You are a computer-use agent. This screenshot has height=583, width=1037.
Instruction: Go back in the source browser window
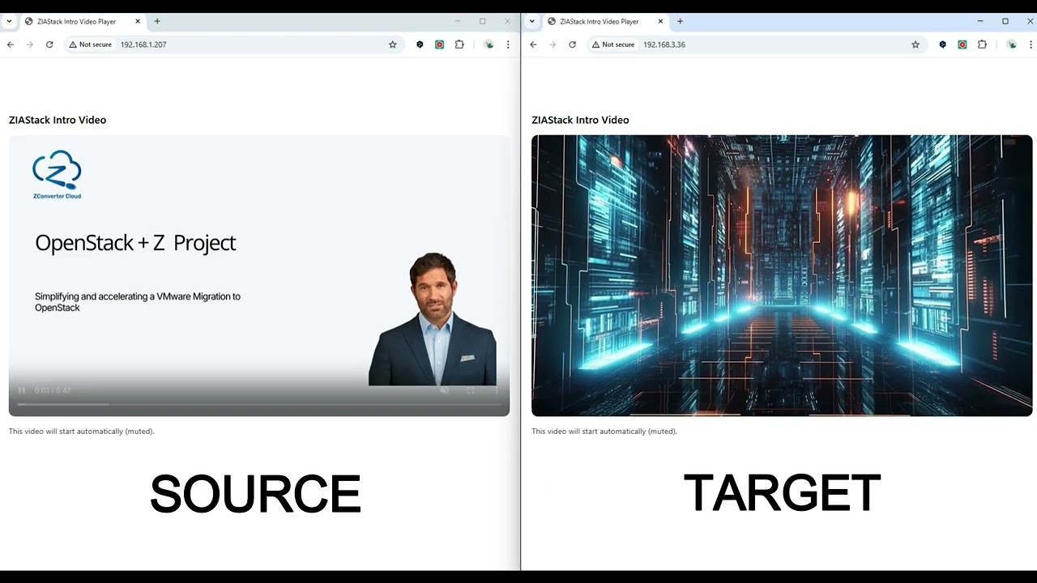[x=11, y=45]
